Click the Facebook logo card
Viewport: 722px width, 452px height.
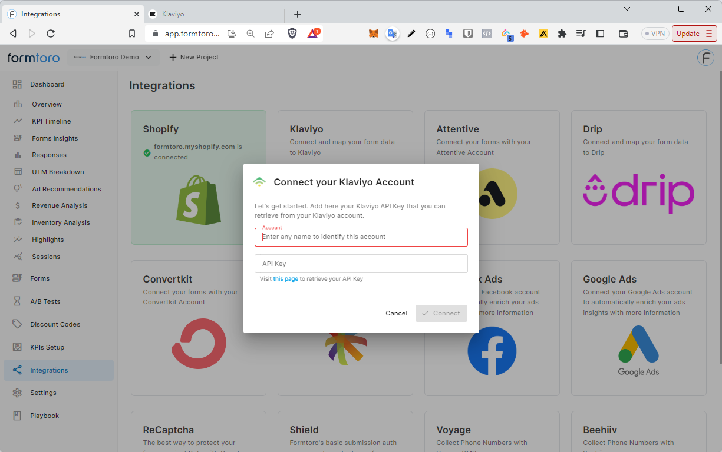point(492,351)
